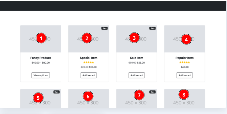Click the Sale Item product title
The width and height of the screenshot is (227, 114).
pos(136,58)
